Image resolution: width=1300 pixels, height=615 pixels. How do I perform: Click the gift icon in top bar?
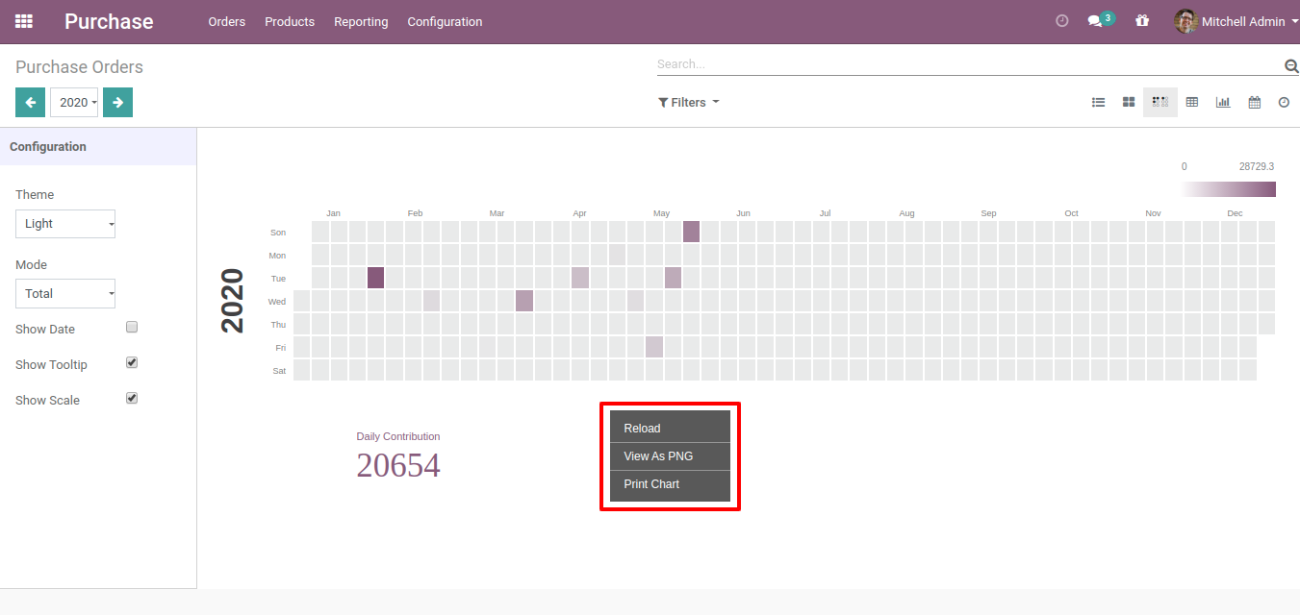pyautogui.click(x=1142, y=21)
